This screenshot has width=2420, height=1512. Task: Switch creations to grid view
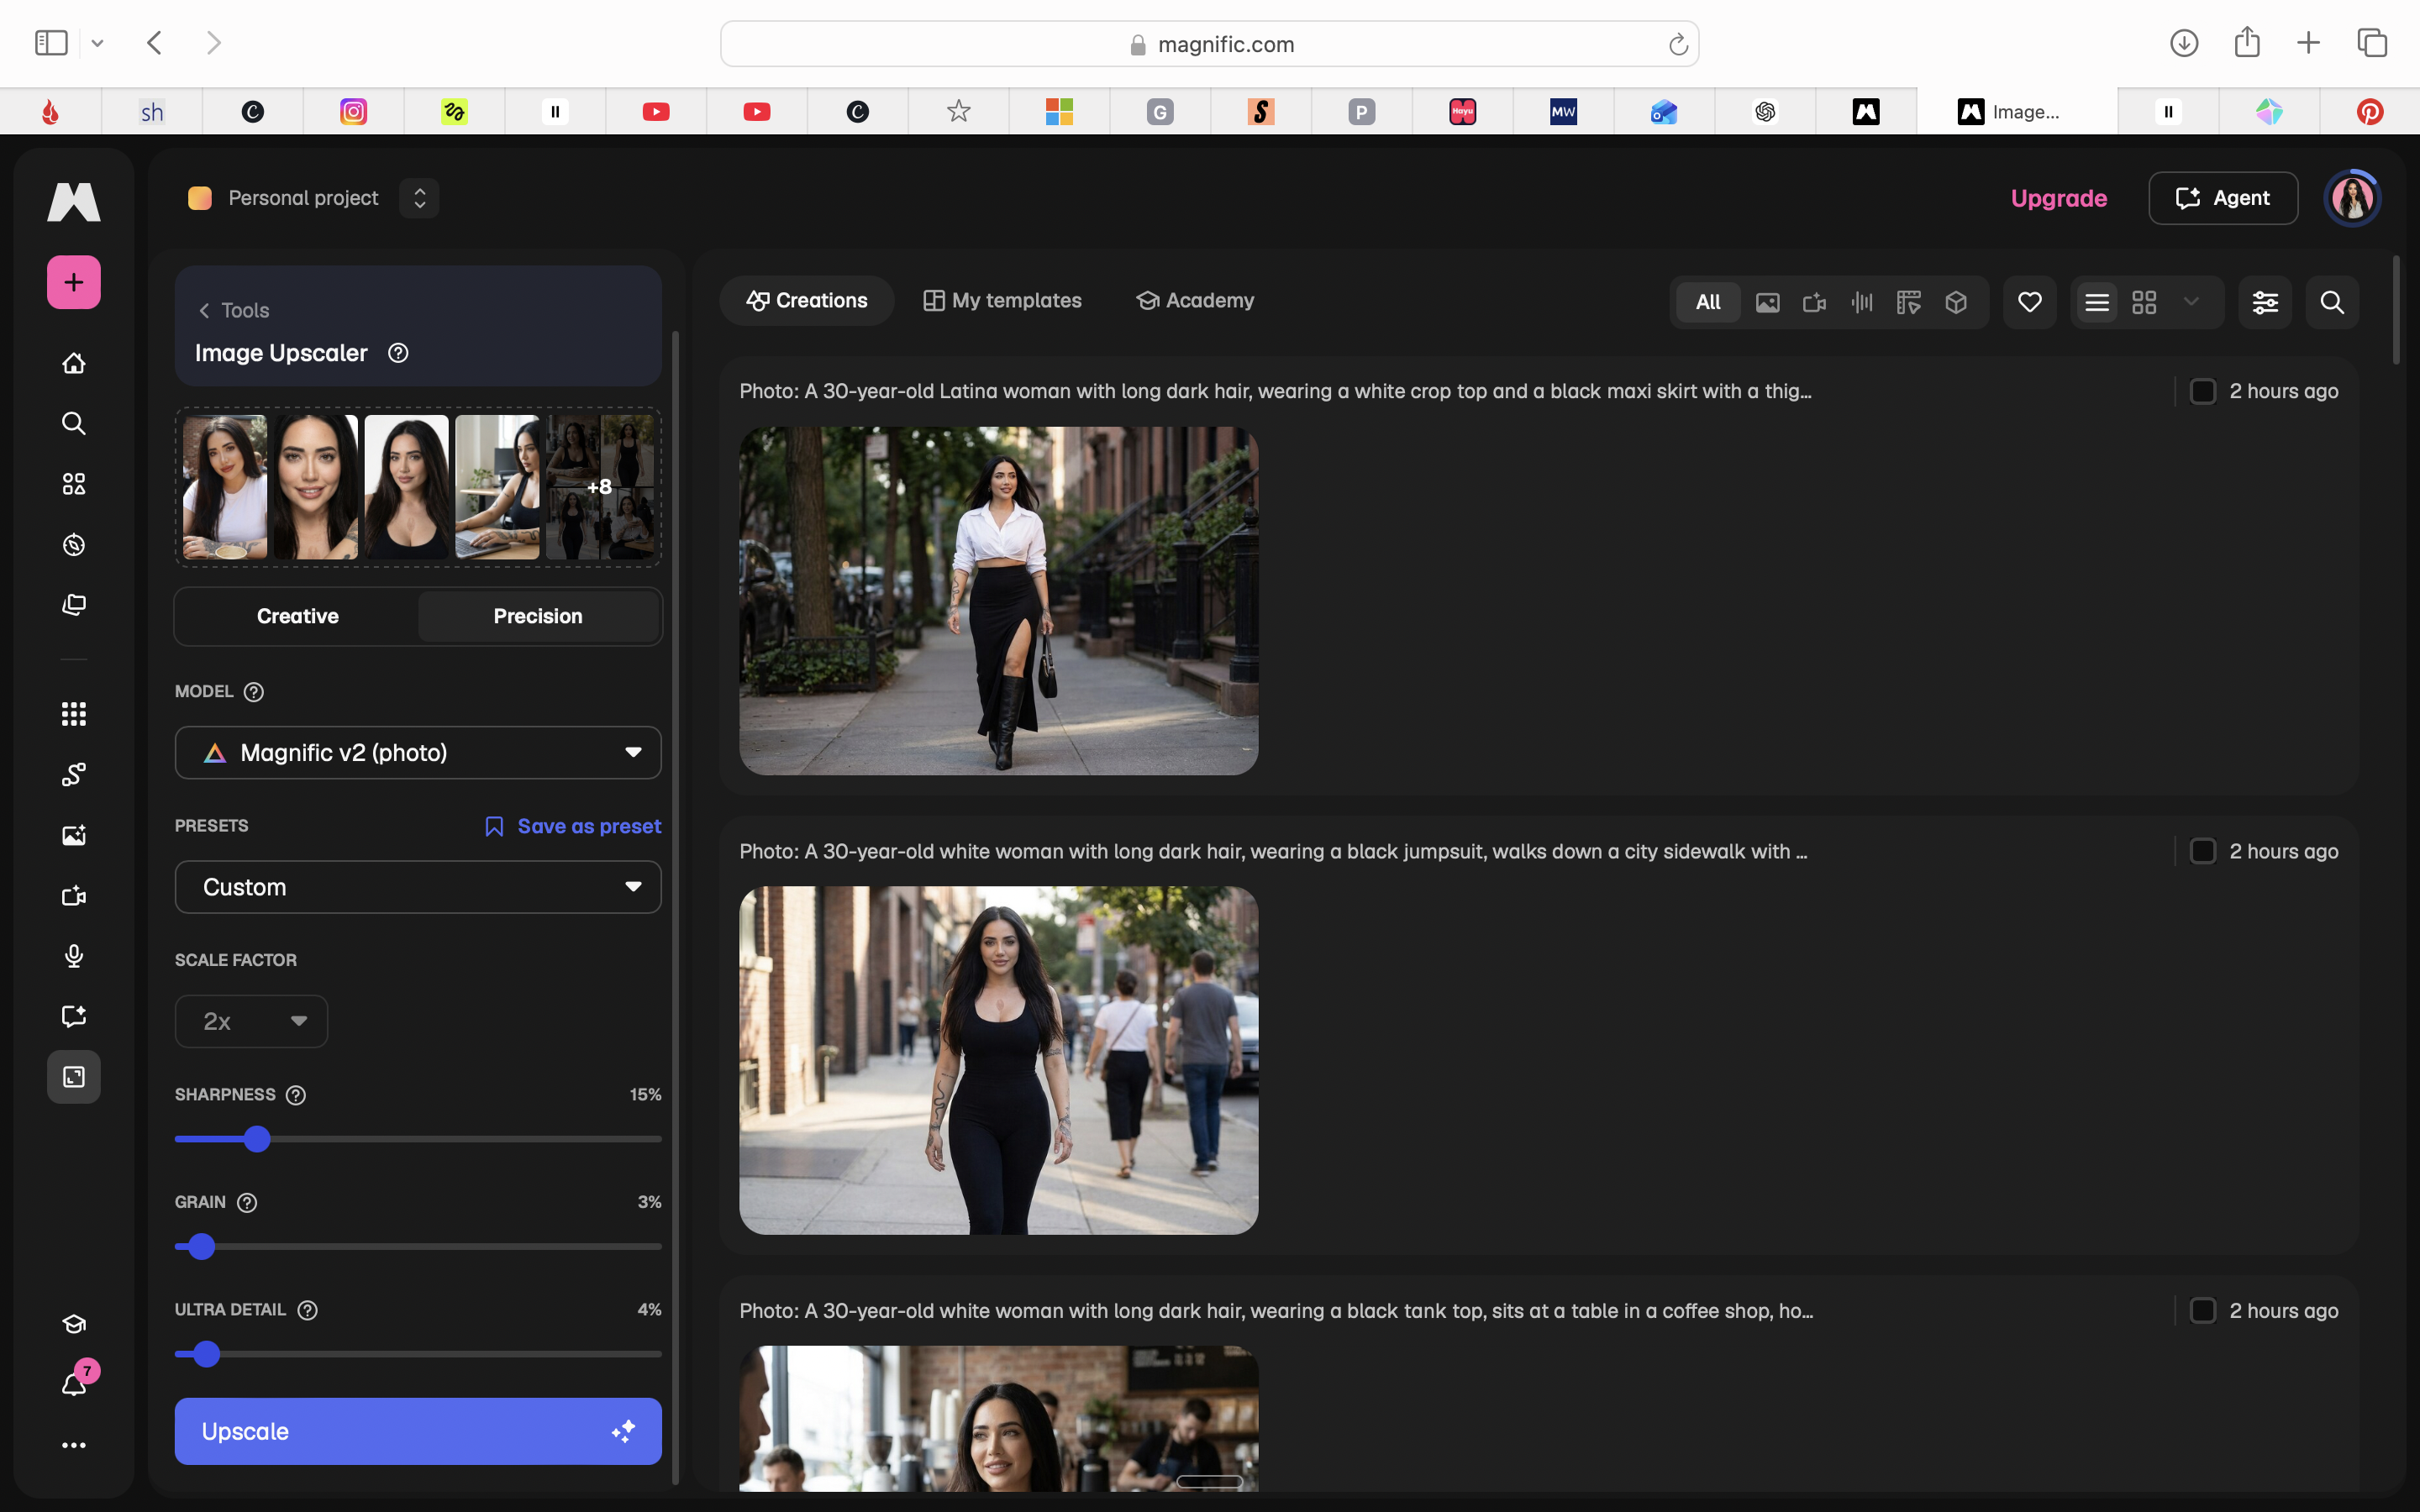point(2144,302)
